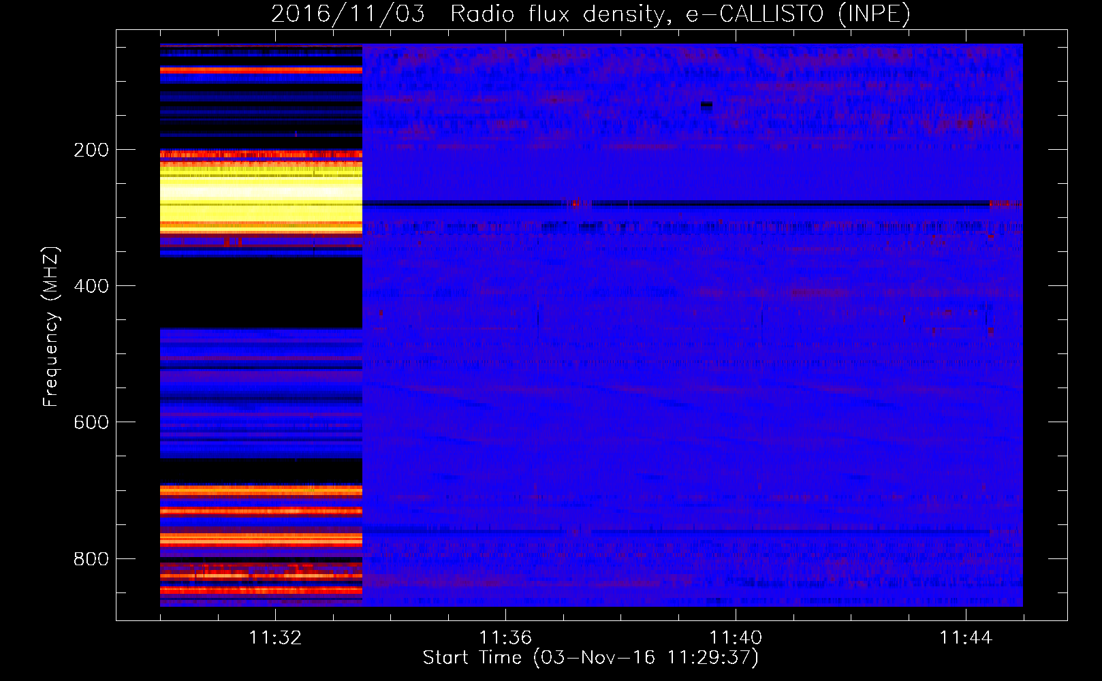
Task: Click the plot title "Radio flux density, e-CALLISTO (INPE)"
Action: [x=680, y=14]
